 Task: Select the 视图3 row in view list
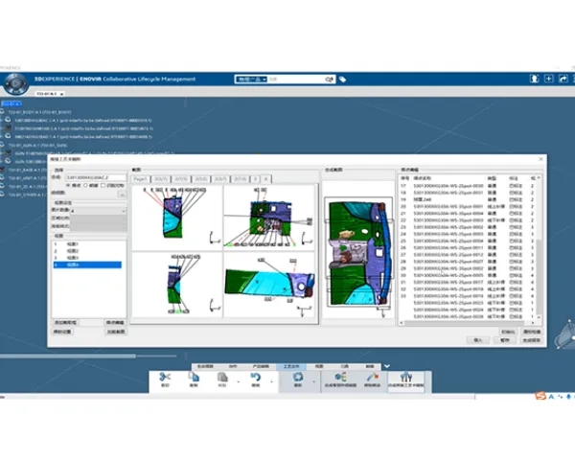point(87,258)
